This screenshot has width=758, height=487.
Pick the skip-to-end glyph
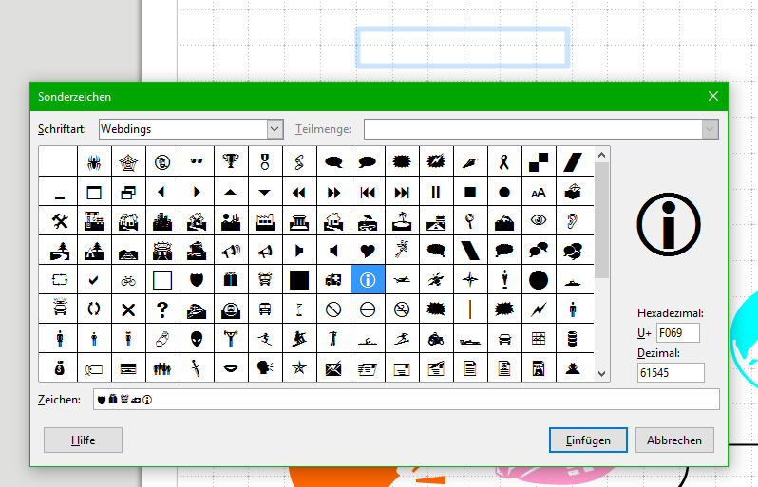pyautogui.click(x=402, y=192)
